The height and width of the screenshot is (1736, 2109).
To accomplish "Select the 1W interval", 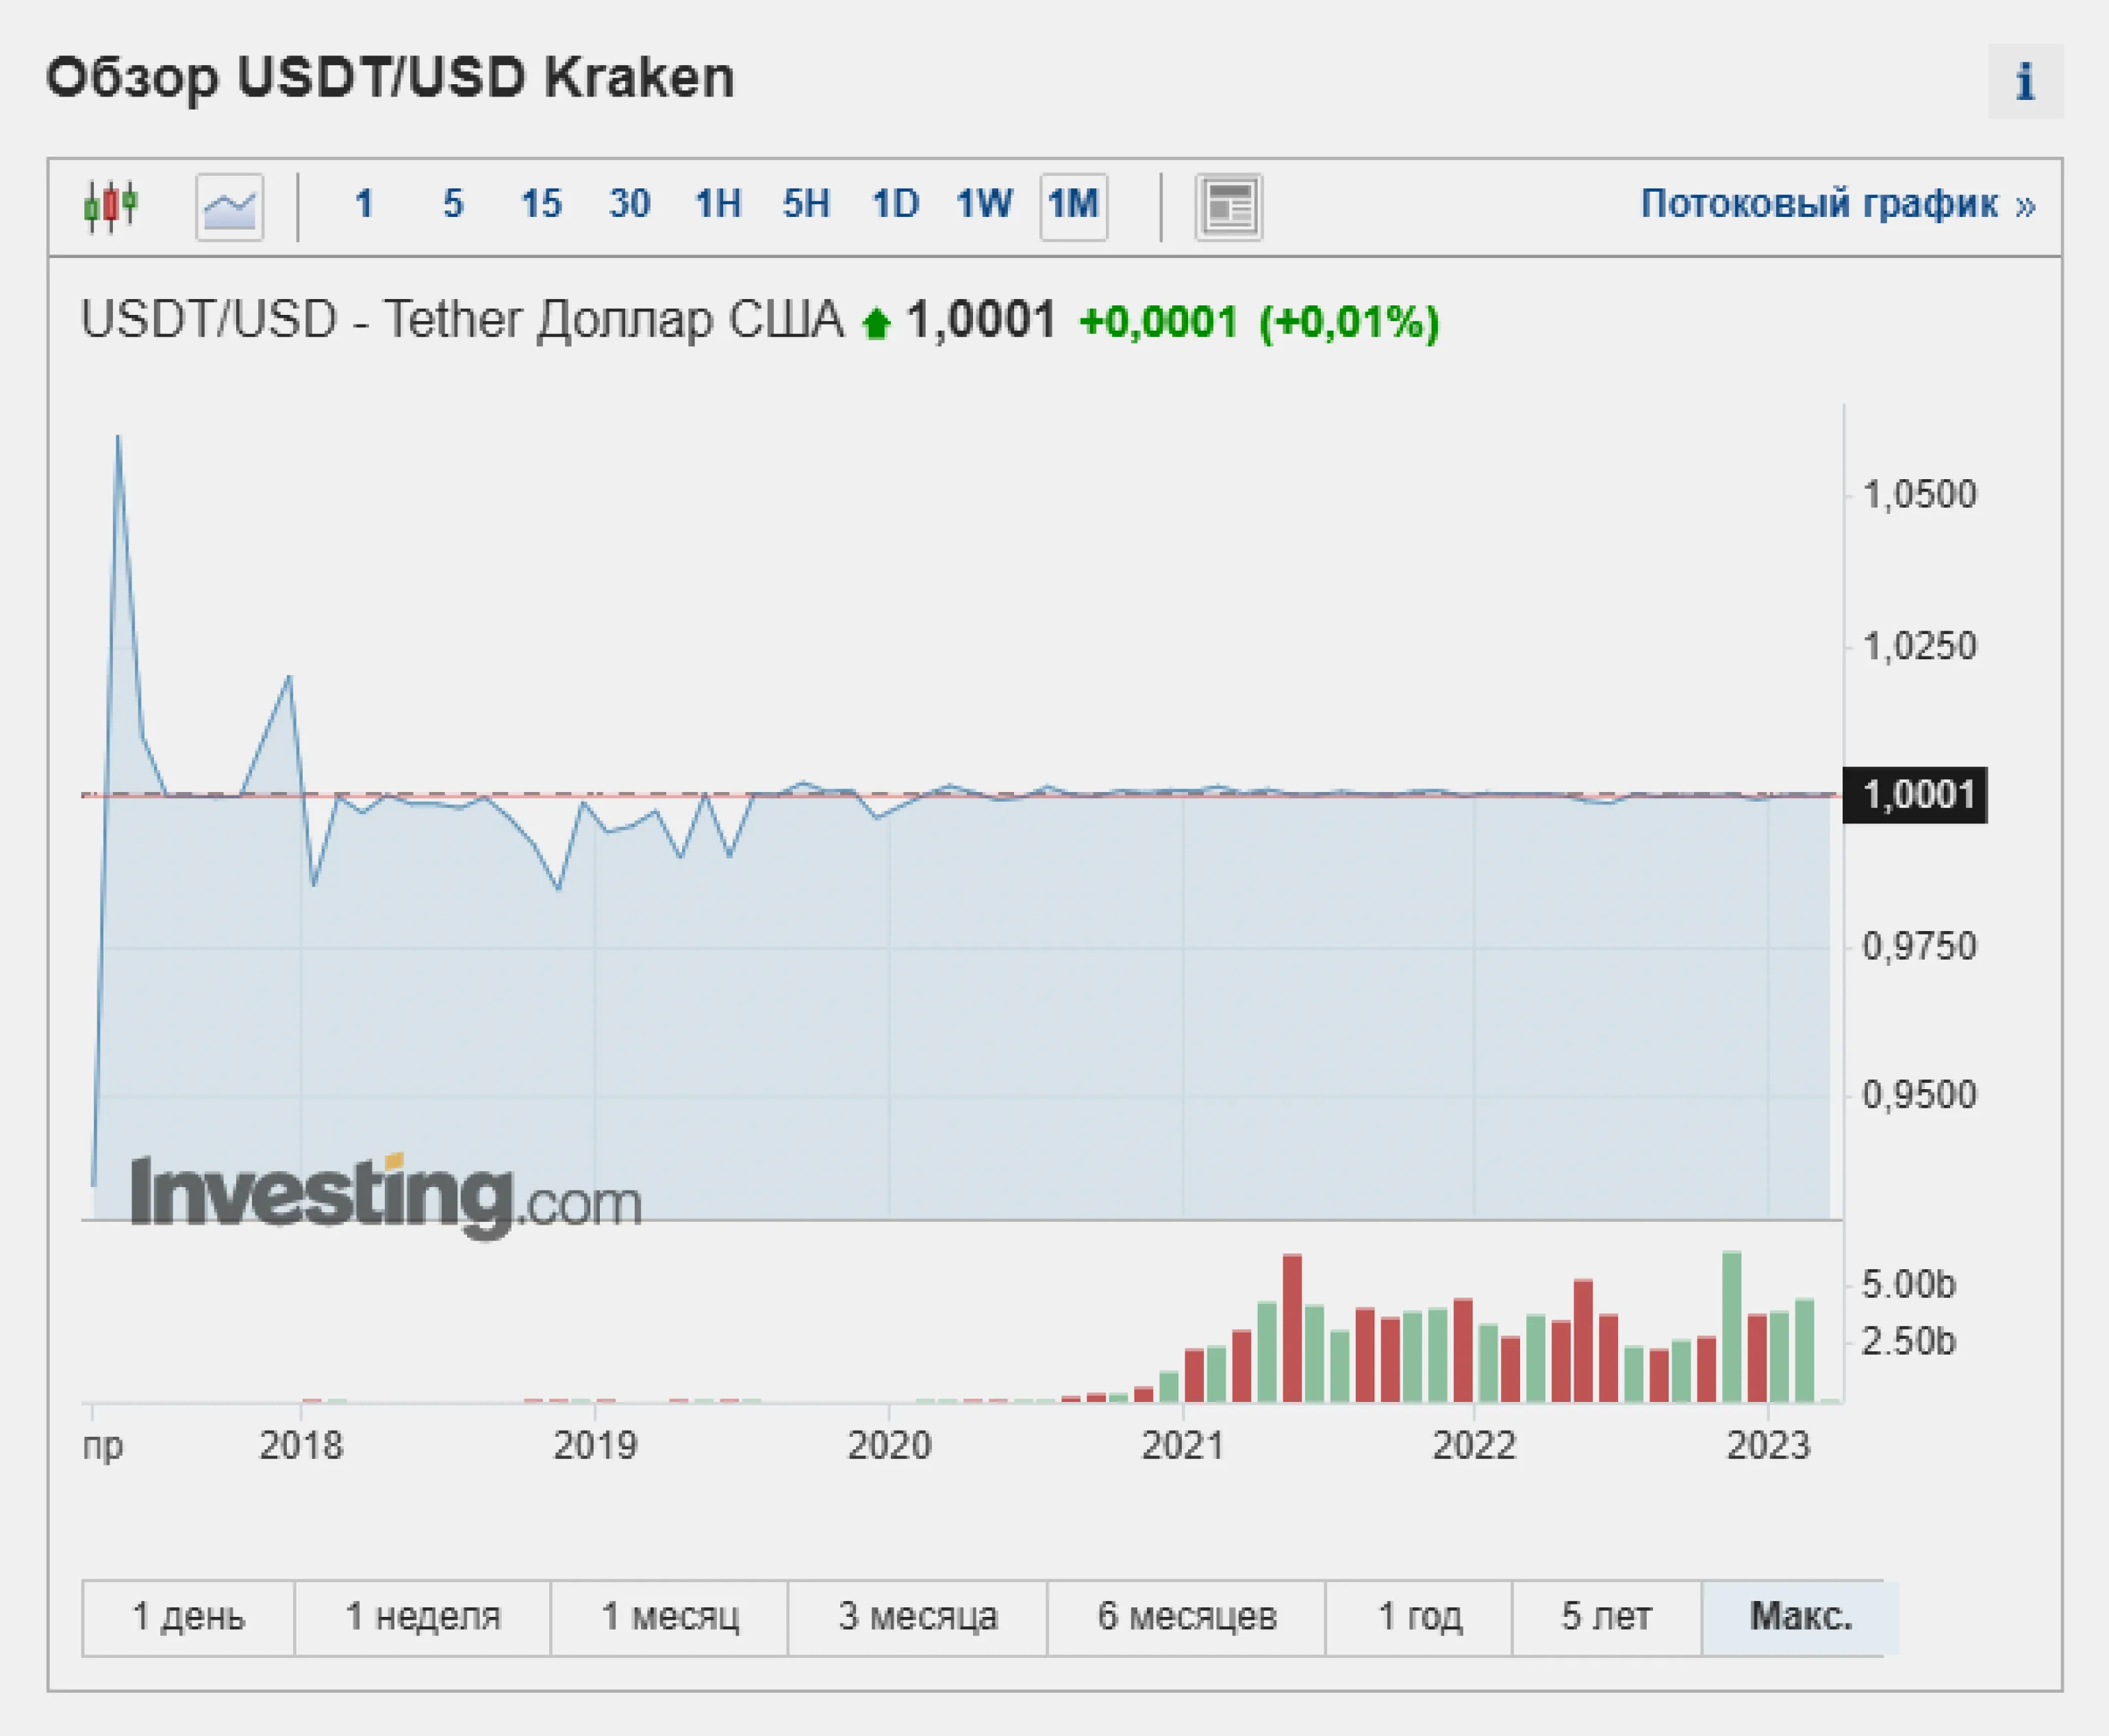I will pos(985,205).
